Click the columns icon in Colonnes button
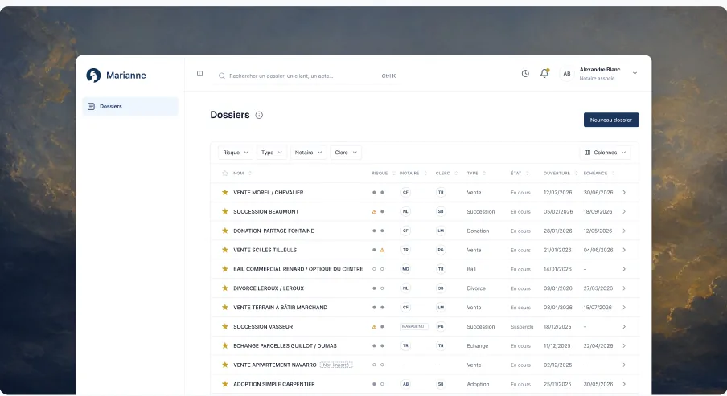The width and height of the screenshot is (727, 396). click(587, 153)
